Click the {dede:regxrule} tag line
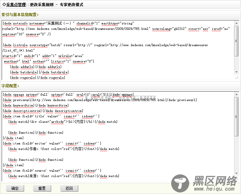The width and height of the screenshot is (241, 194). [38, 78]
